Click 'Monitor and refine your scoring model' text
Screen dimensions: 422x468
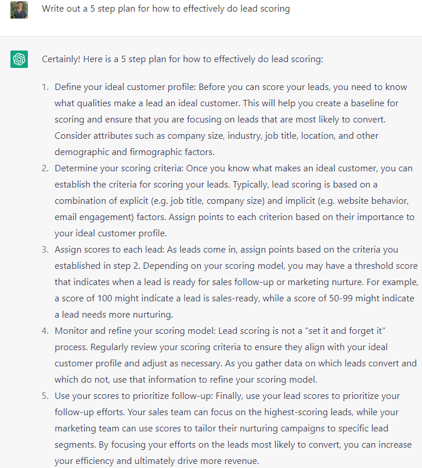(135, 331)
